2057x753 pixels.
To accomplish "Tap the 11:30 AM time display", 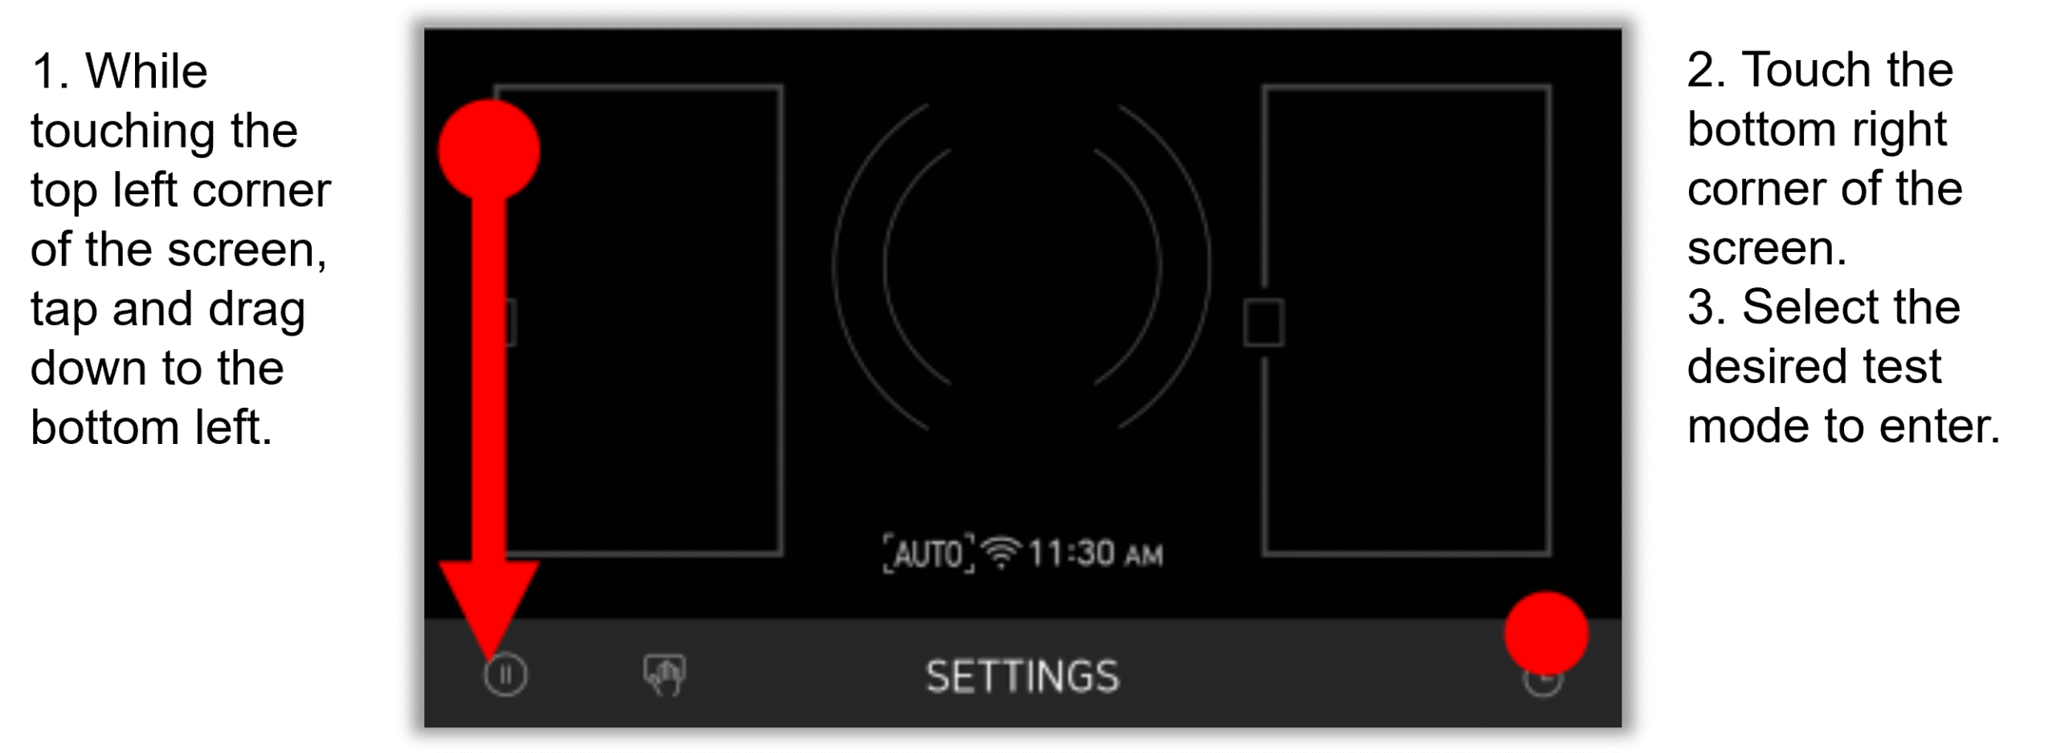I will coord(1095,553).
